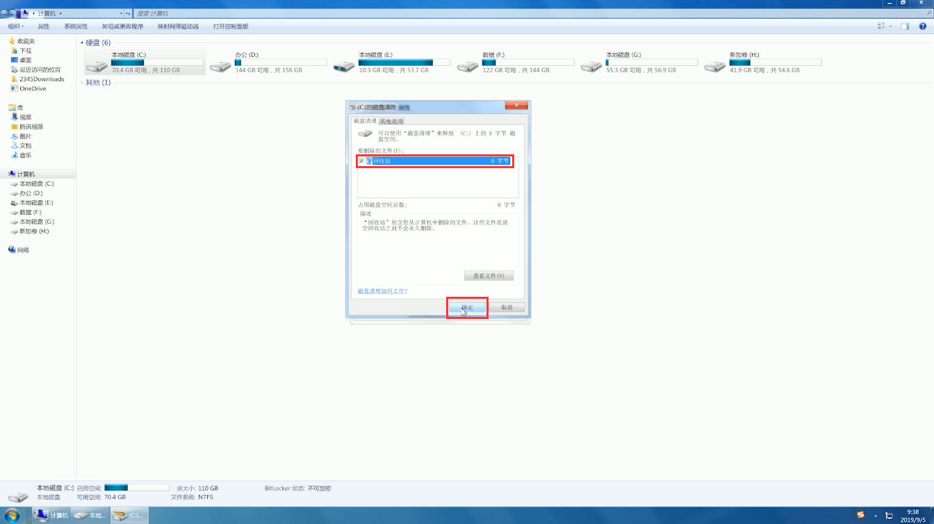
Task: Select the 新加卷 (H:) drive icon
Action: [715, 66]
